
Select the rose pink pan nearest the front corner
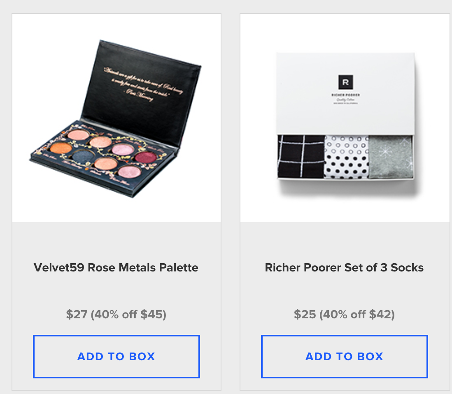[x=129, y=172]
